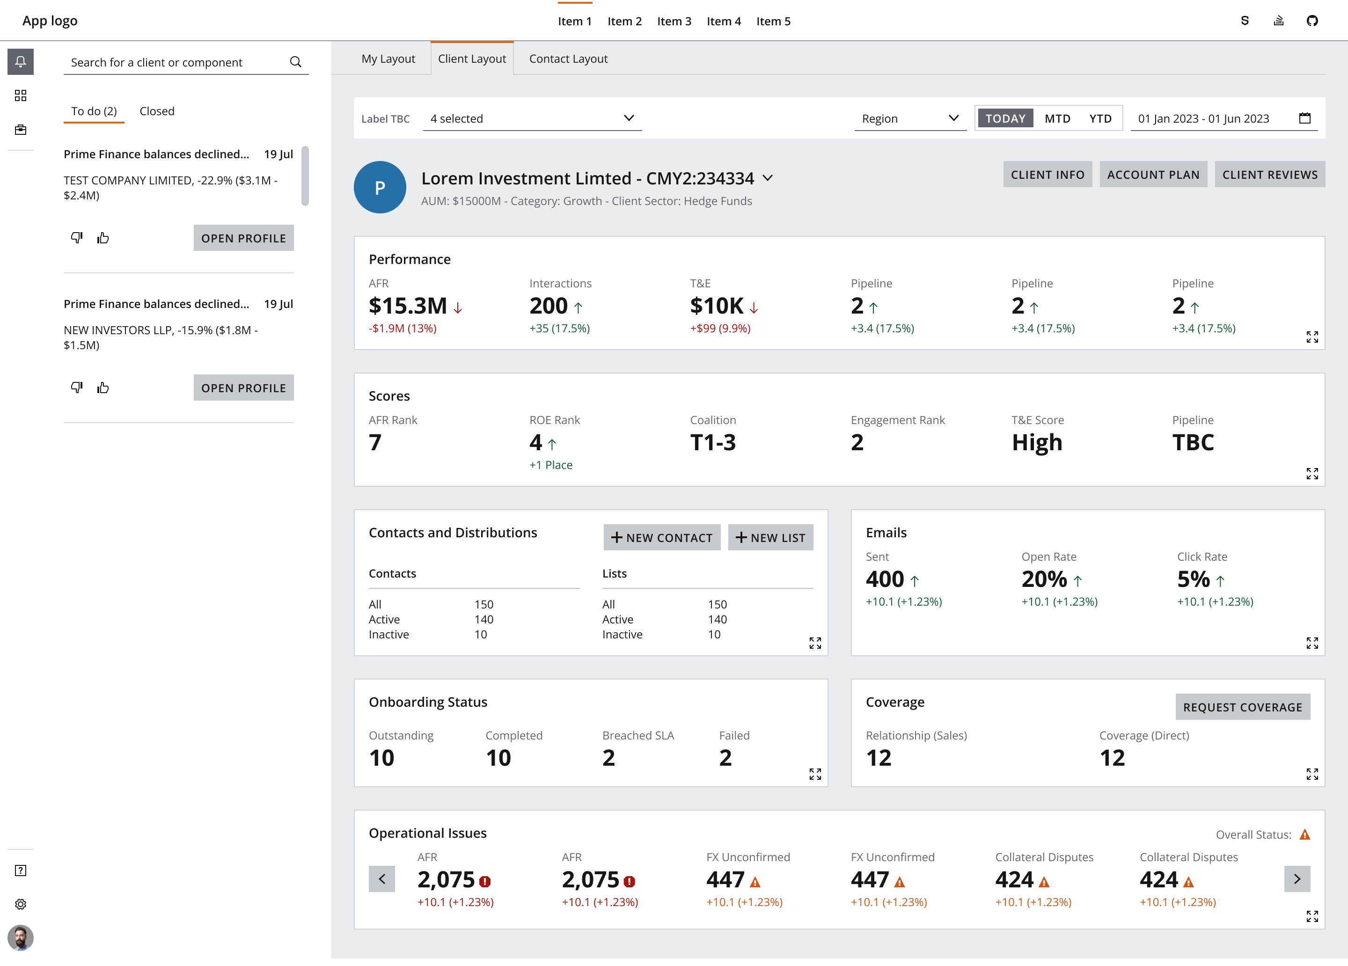Screen dimensions: 1348x966
Task: Select YTD in the period selector
Action: [1100, 118]
